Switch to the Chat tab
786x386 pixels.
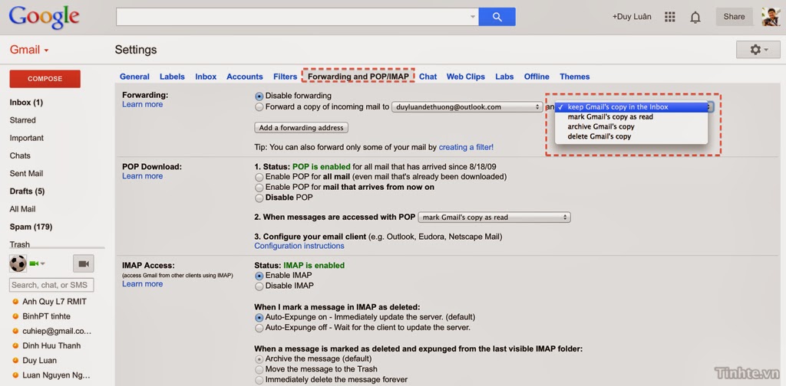click(x=428, y=77)
